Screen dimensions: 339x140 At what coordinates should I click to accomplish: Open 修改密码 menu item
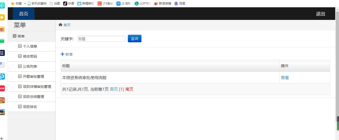[x=31, y=56]
